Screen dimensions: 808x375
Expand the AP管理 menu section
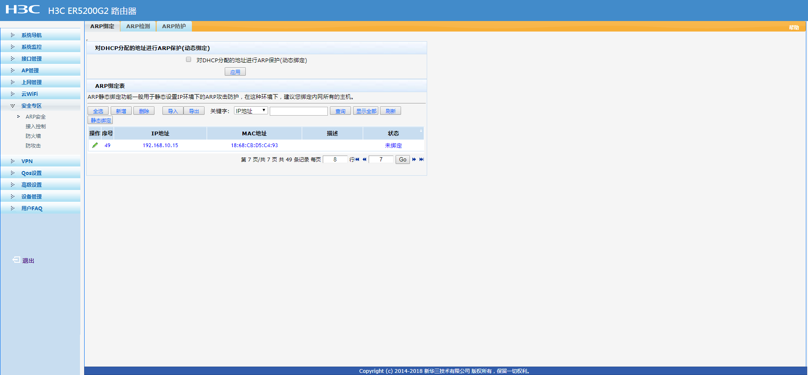click(40, 70)
